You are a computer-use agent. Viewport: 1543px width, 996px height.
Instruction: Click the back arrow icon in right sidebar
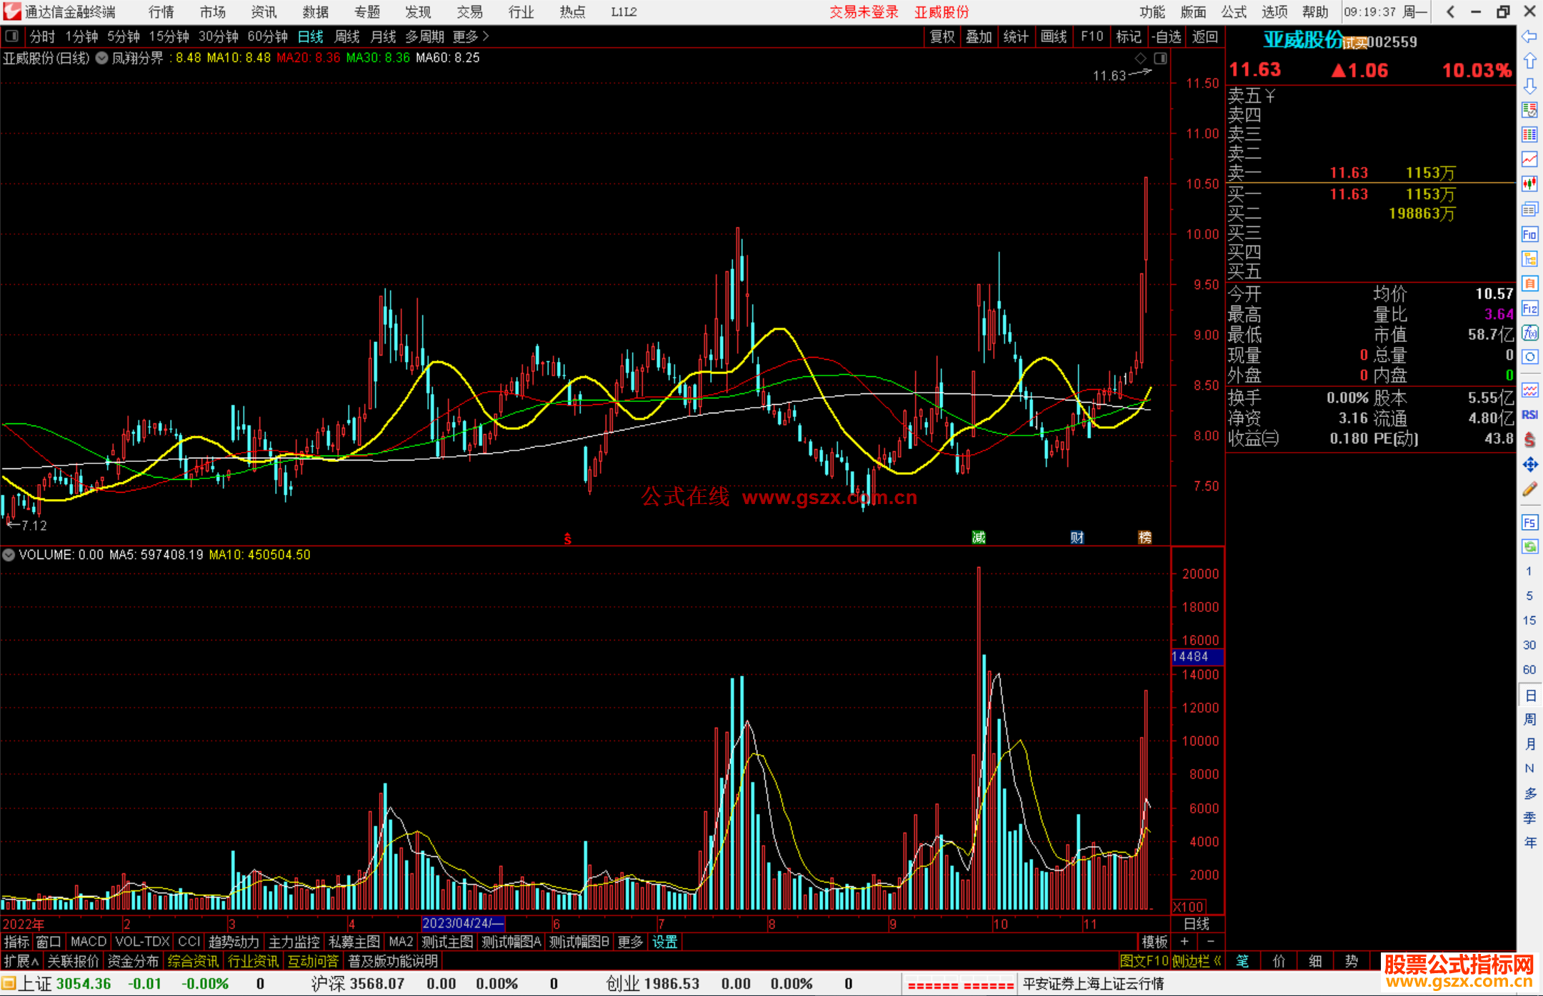coord(1529,36)
